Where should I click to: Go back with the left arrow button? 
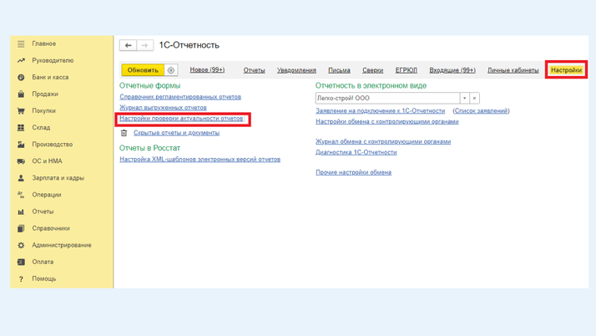128,45
